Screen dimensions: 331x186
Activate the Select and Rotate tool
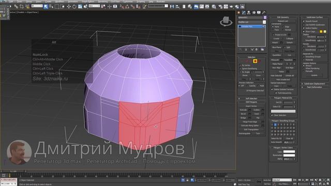[74, 7]
